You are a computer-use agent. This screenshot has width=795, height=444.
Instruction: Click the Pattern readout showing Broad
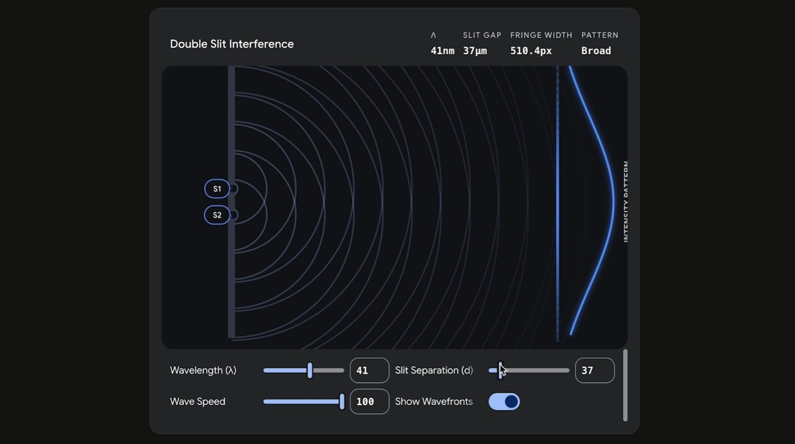click(x=596, y=51)
